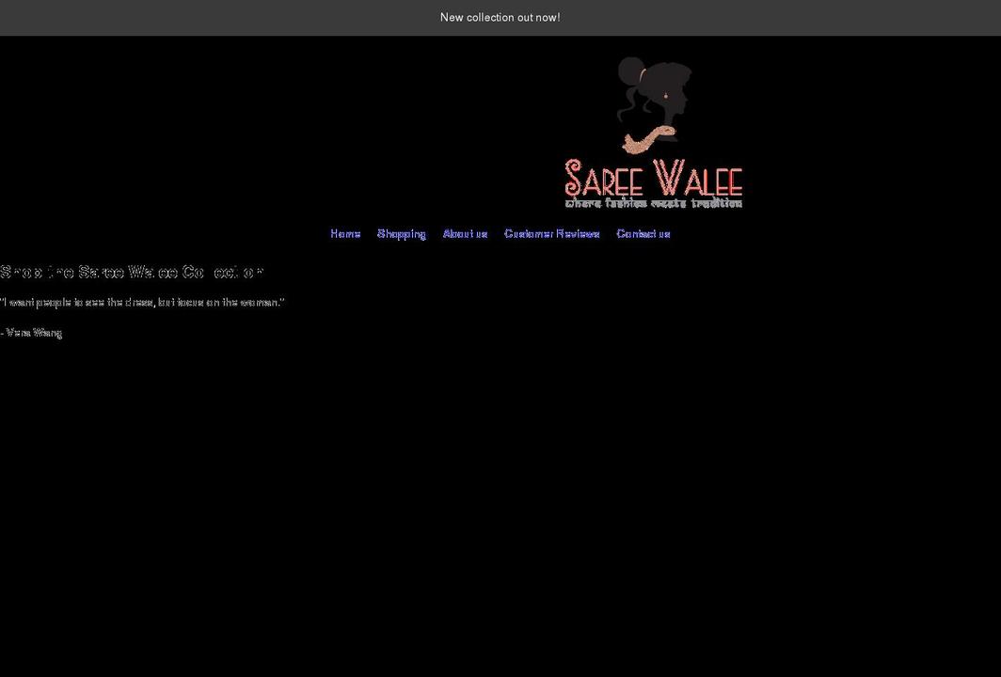Click the navigation bar area
Screen dimensions: 1001x677
point(500,233)
